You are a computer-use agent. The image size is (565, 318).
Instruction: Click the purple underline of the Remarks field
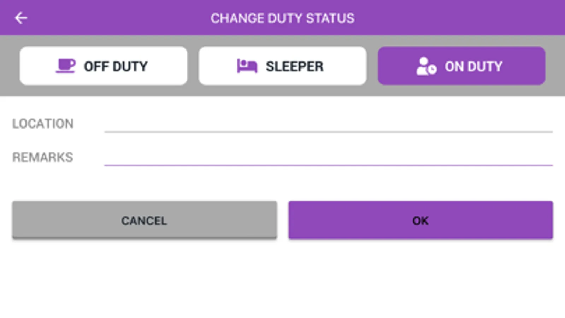tap(328, 165)
